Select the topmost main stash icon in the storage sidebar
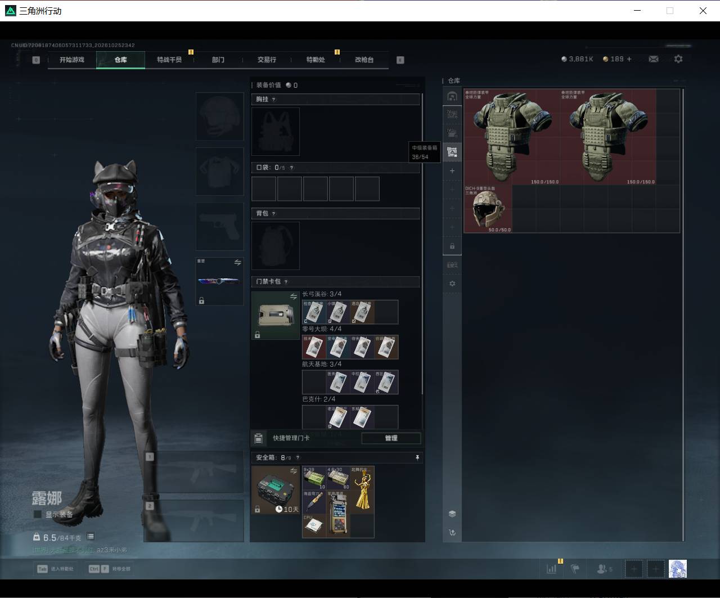720x598 pixels. click(452, 96)
